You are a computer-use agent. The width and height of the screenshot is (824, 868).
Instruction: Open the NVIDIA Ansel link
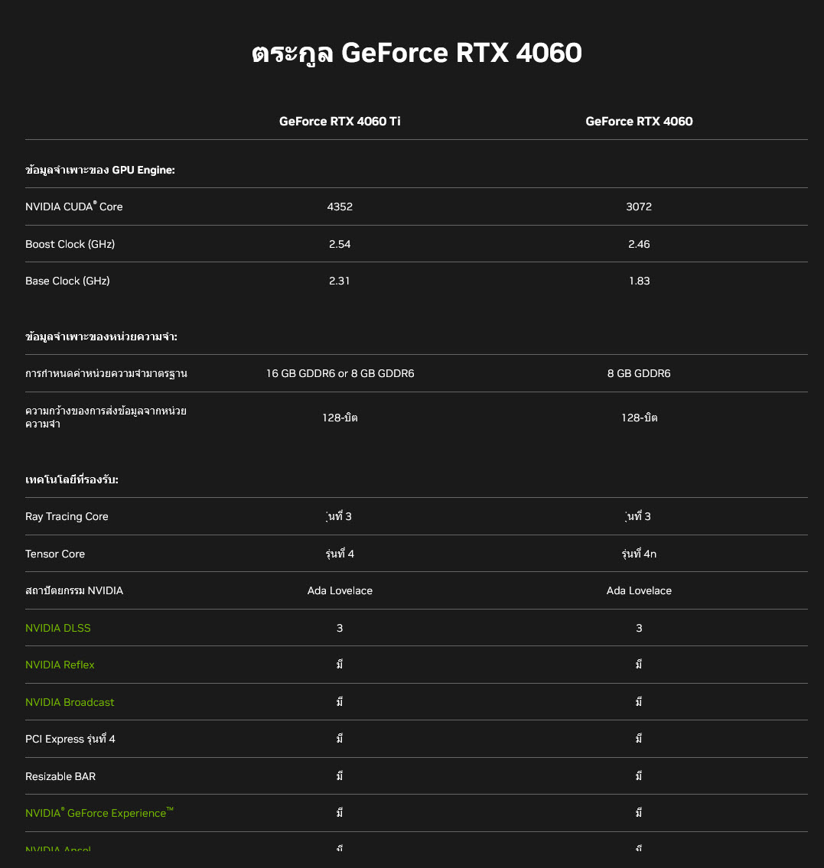[58, 850]
